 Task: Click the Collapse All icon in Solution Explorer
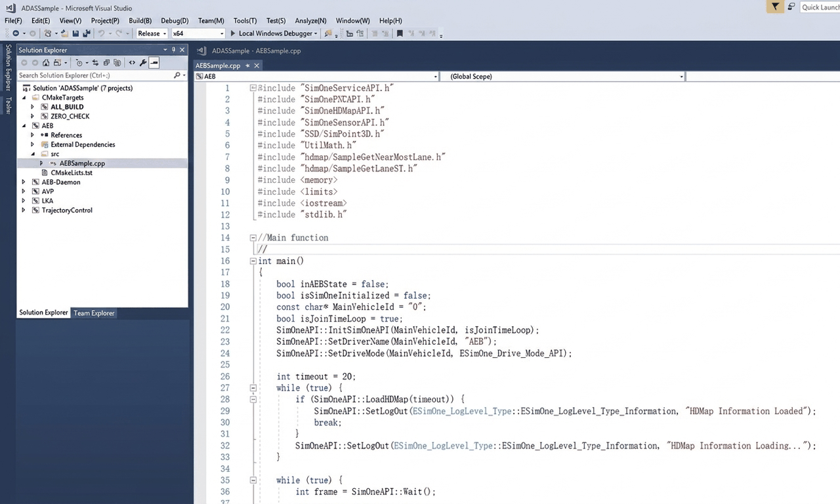tap(106, 63)
